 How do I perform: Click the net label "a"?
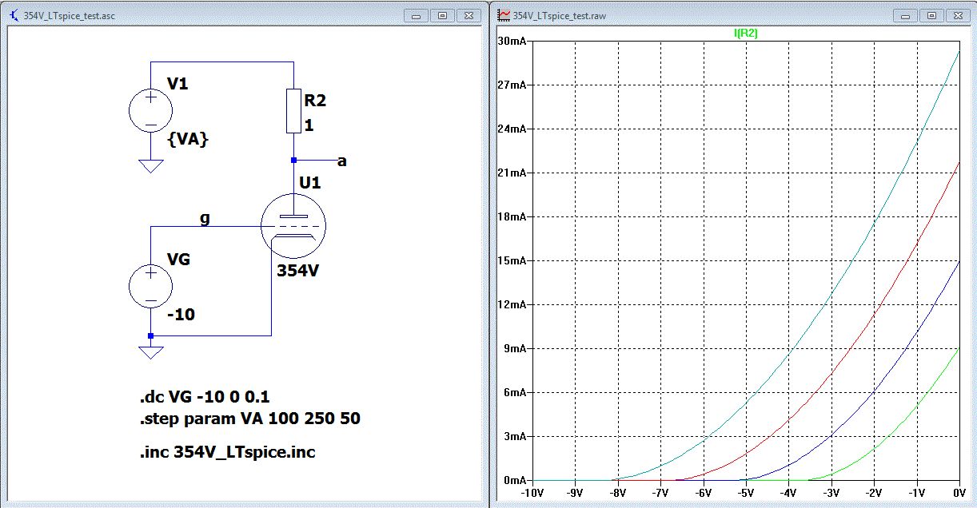click(x=342, y=162)
